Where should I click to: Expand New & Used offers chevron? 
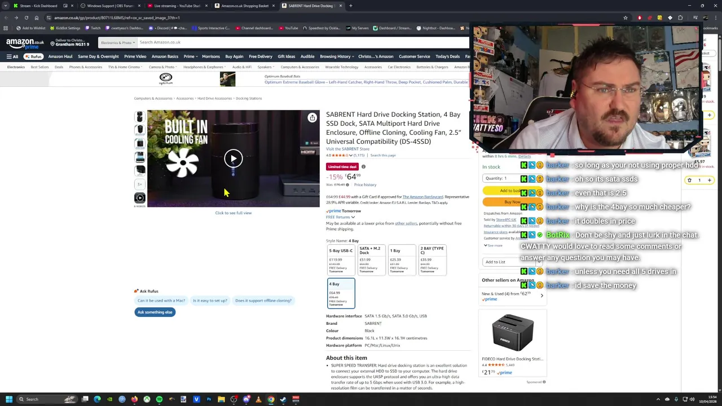pos(541,295)
